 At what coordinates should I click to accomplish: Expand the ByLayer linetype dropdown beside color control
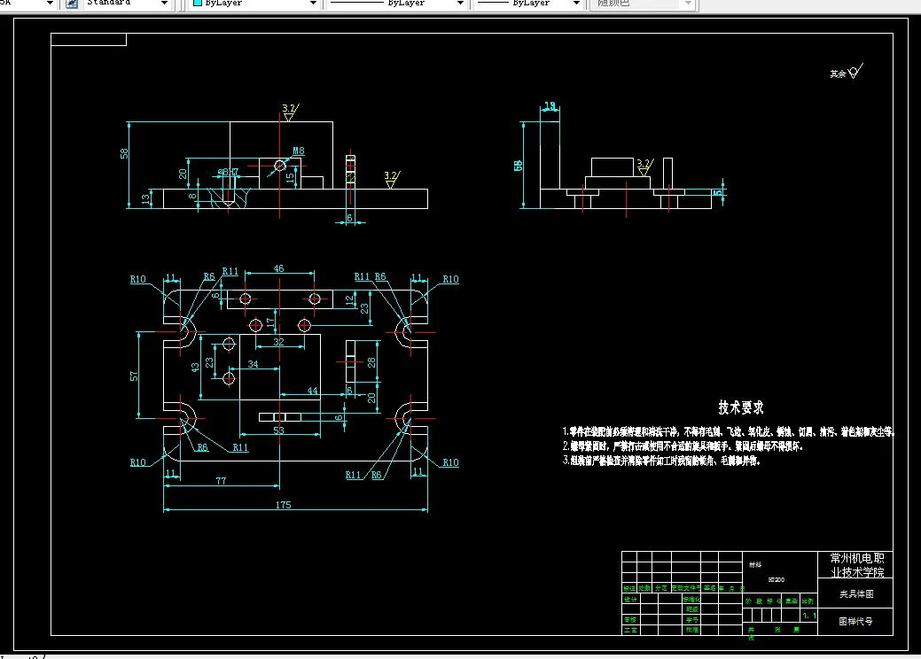(460, 4)
